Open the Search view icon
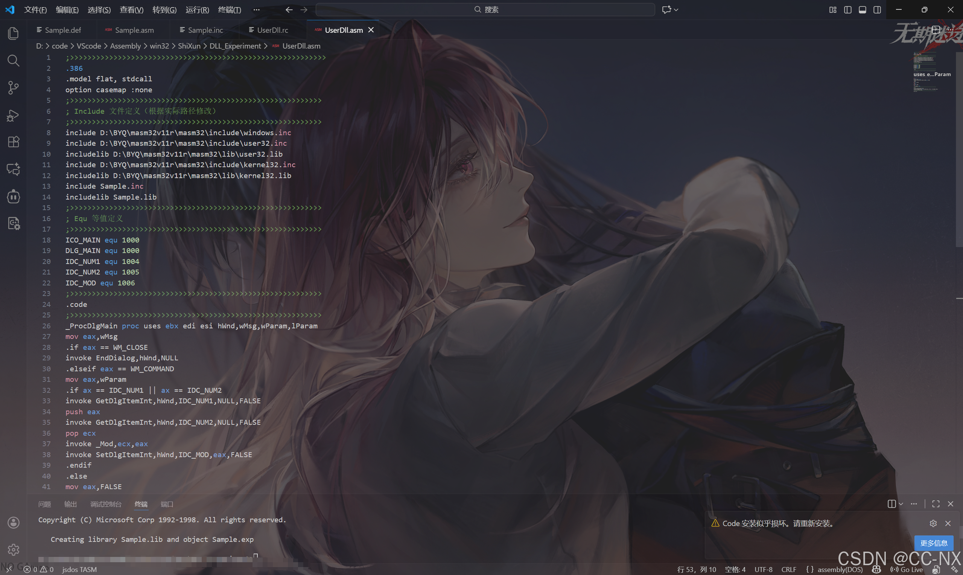 point(13,61)
